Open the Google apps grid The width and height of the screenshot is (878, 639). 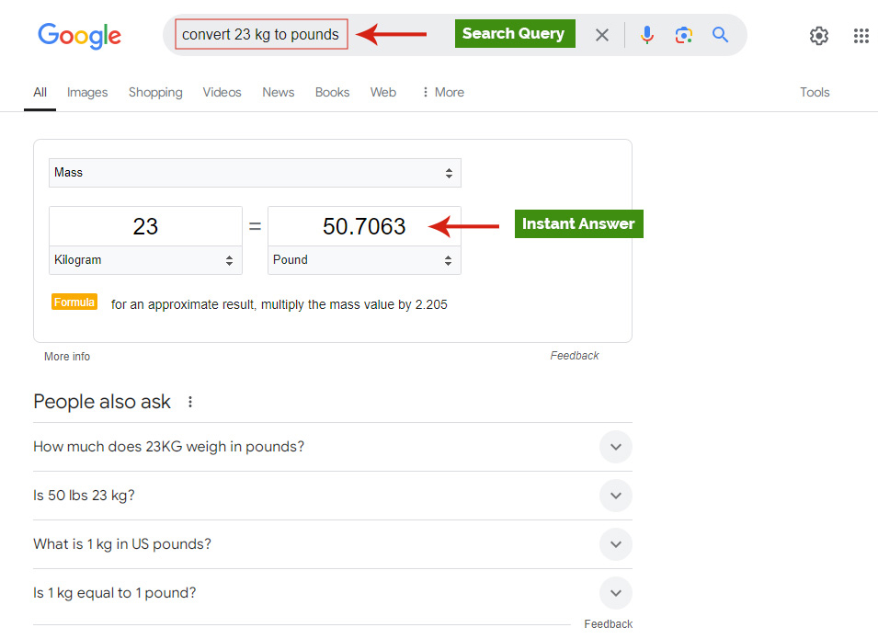[861, 36]
